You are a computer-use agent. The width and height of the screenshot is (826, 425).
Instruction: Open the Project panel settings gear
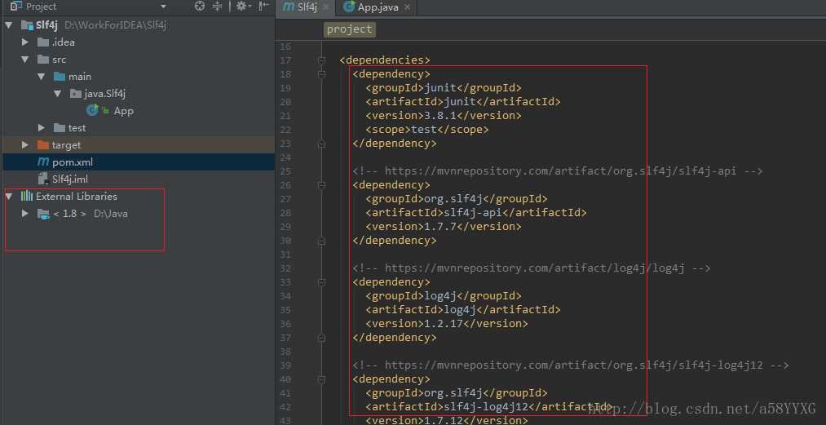pos(242,7)
